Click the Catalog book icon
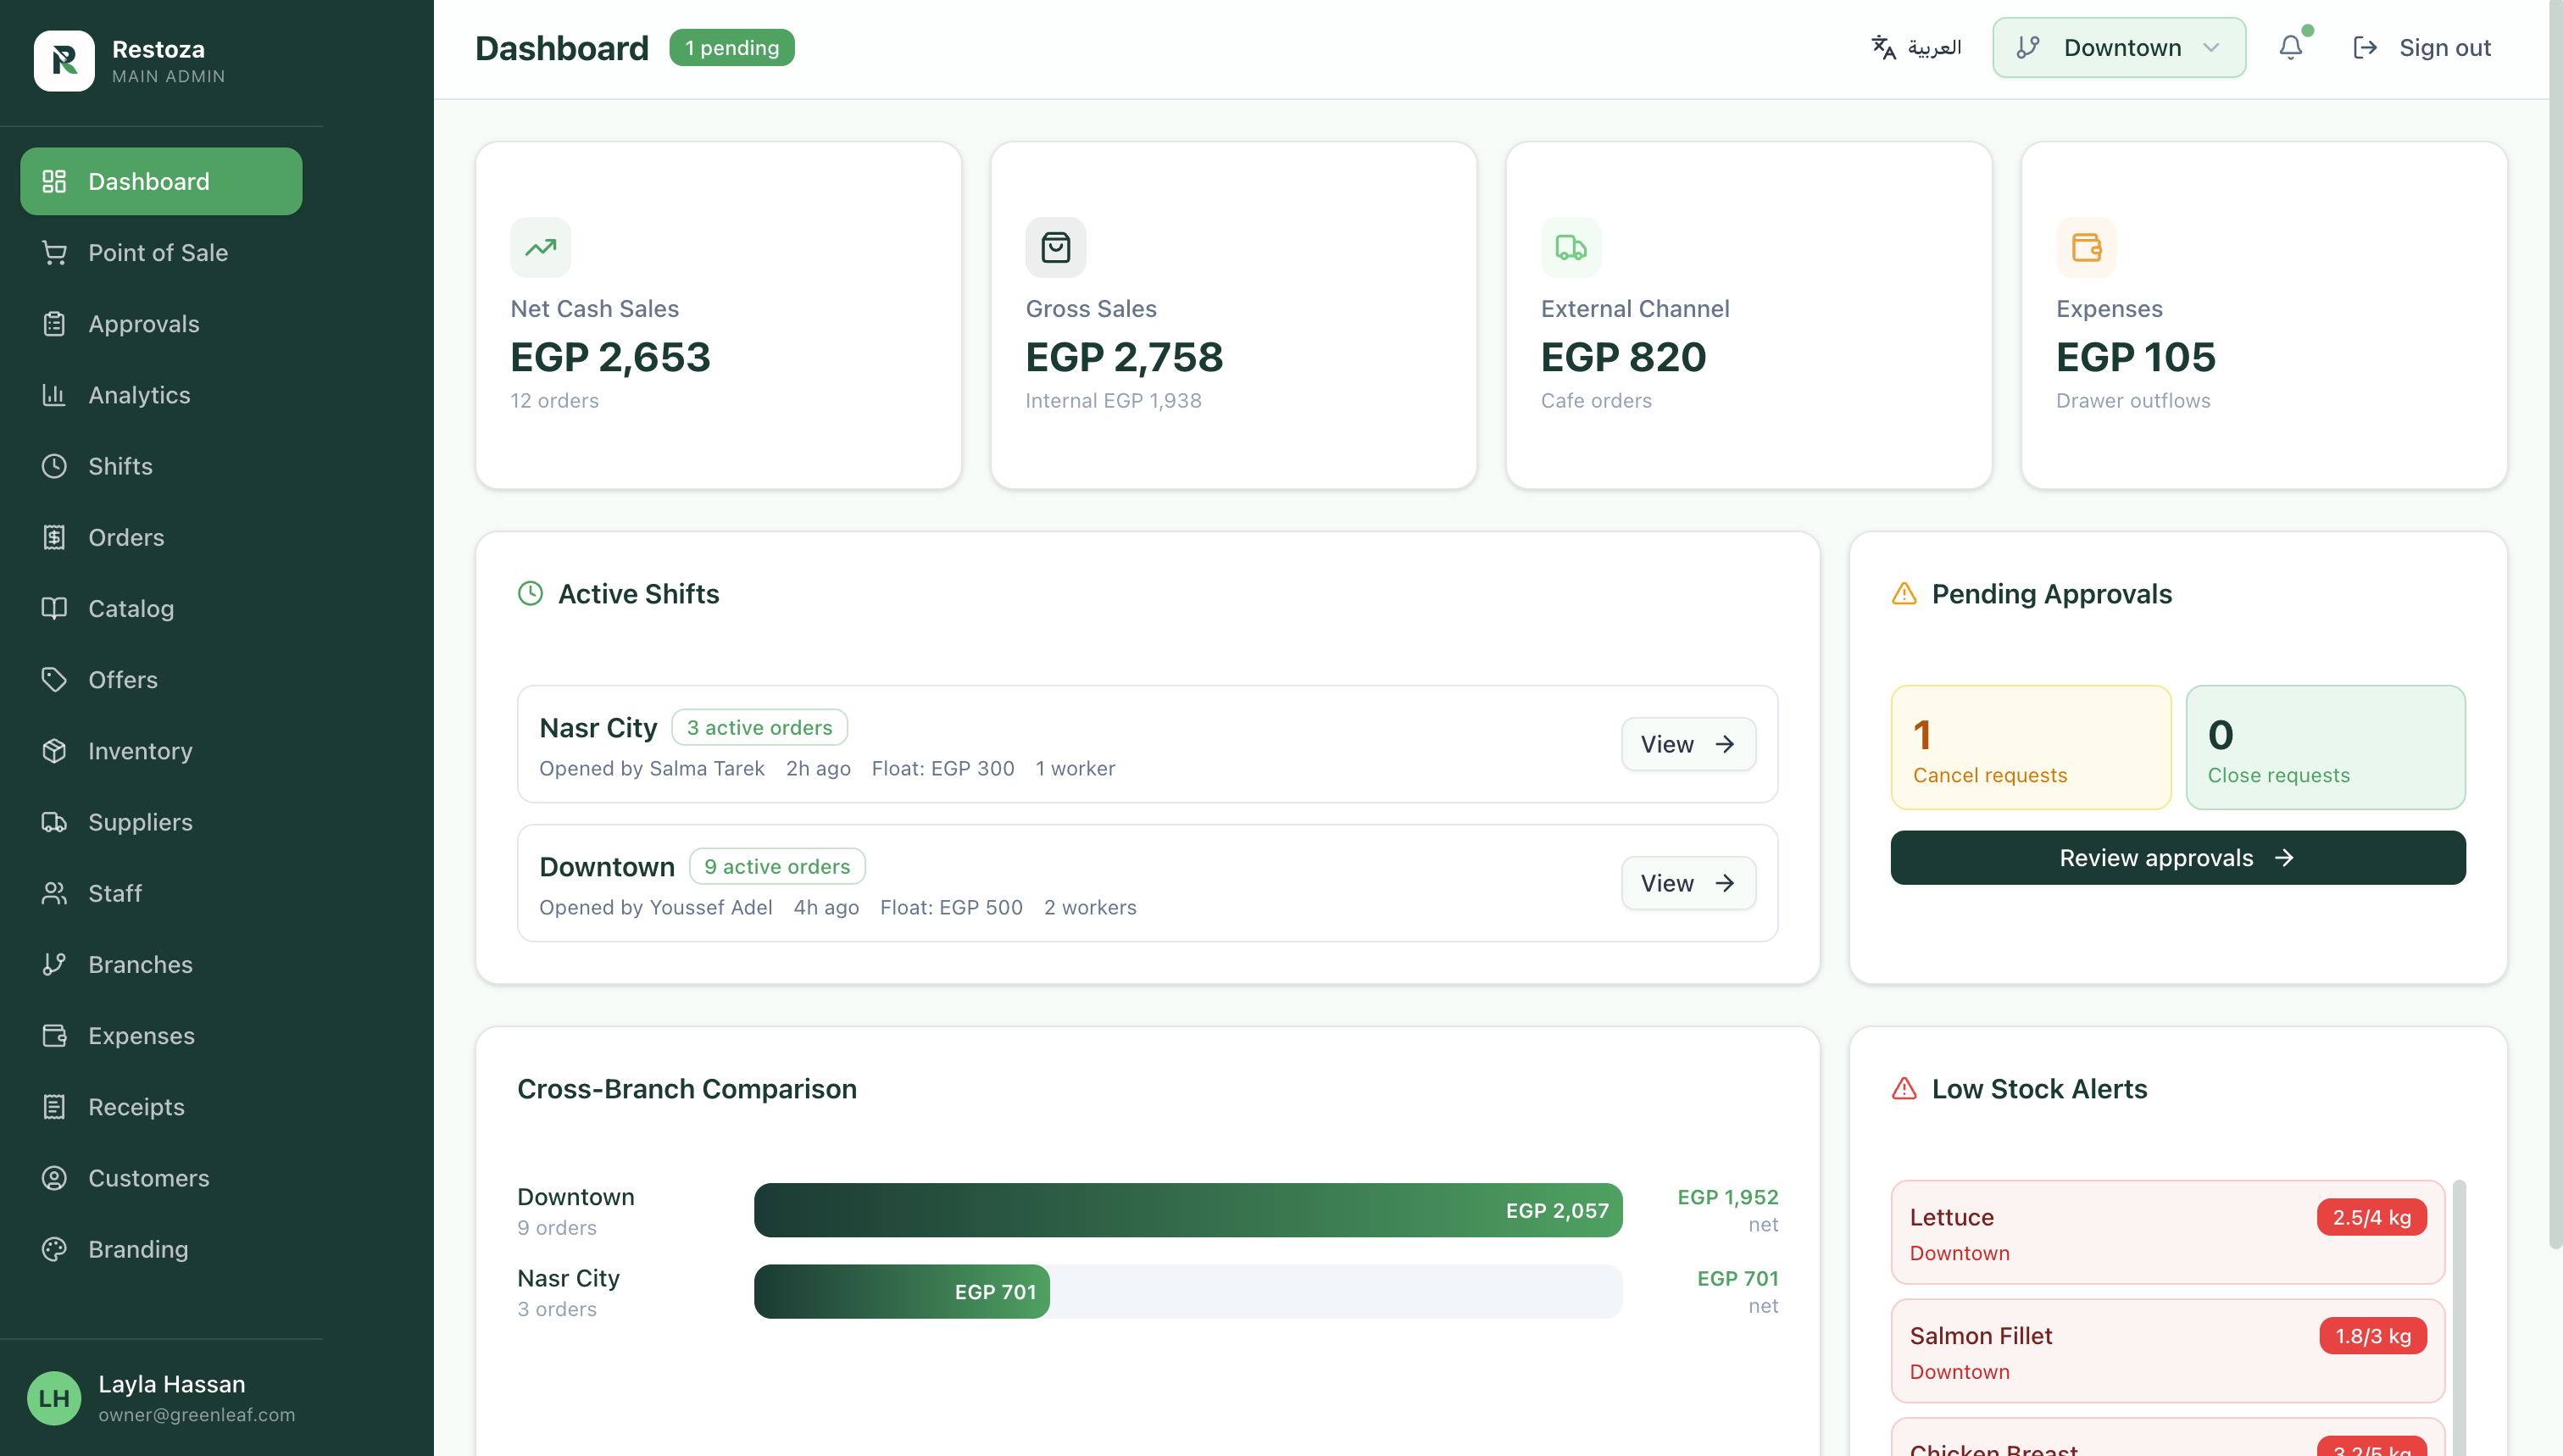2563x1456 pixels. coord(54,608)
